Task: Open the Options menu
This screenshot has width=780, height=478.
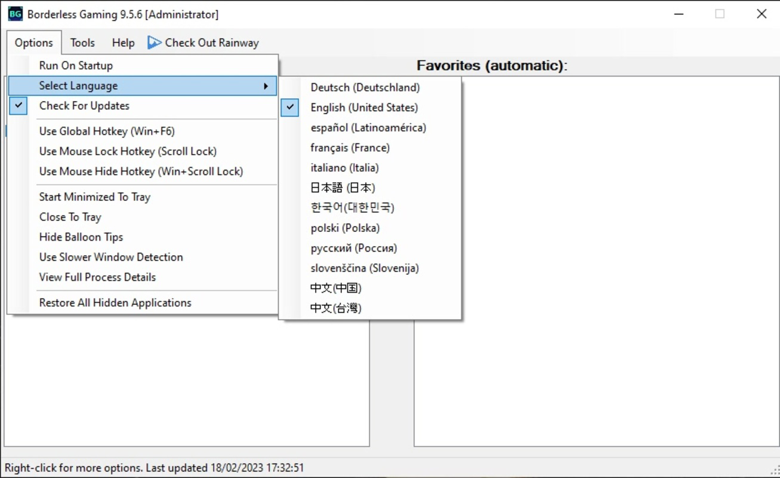Action: (34, 42)
